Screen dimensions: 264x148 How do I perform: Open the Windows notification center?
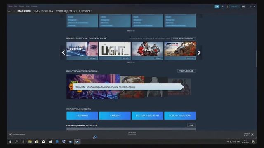pyautogui.click(x=253, y=142)
